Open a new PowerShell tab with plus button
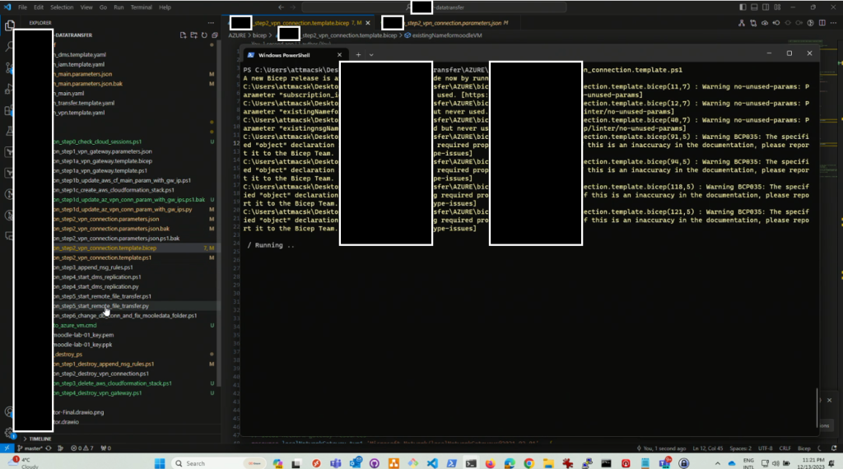Screen dimensions: 843x469 click(358, 54)
